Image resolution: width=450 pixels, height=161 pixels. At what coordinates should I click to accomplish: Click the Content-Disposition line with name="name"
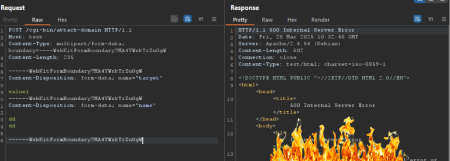[82, 106]
